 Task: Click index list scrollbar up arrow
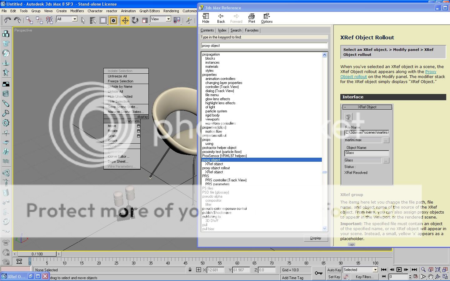click(x=324, y=55)
